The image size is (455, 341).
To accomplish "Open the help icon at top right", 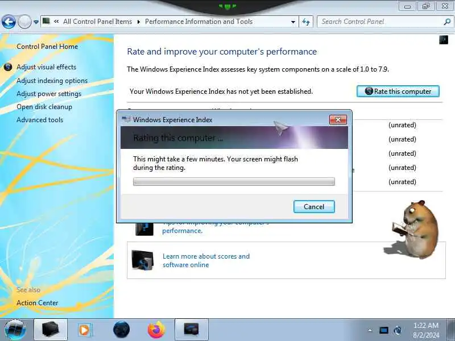I will (x=444, y=40).
